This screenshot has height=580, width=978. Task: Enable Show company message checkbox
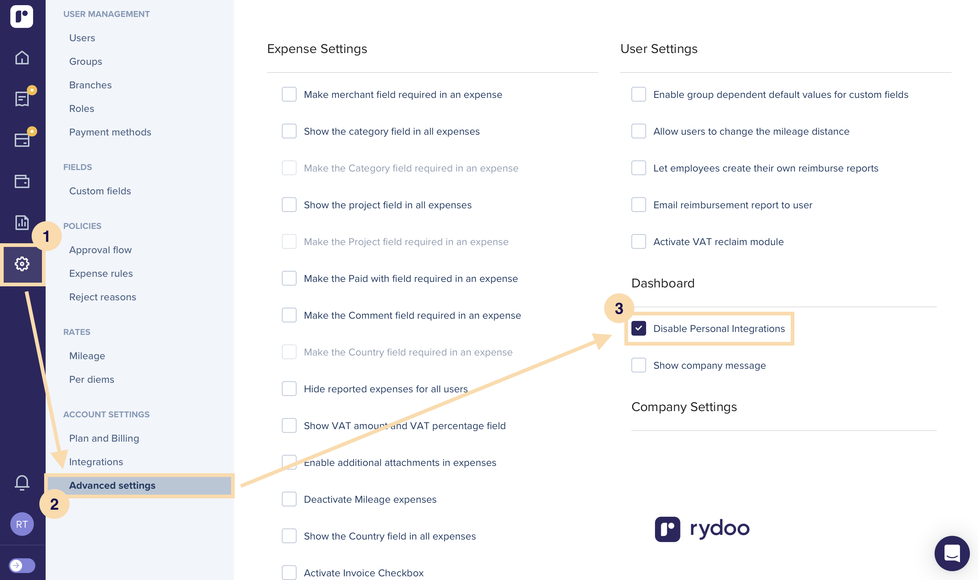click(x=638, y=365)
